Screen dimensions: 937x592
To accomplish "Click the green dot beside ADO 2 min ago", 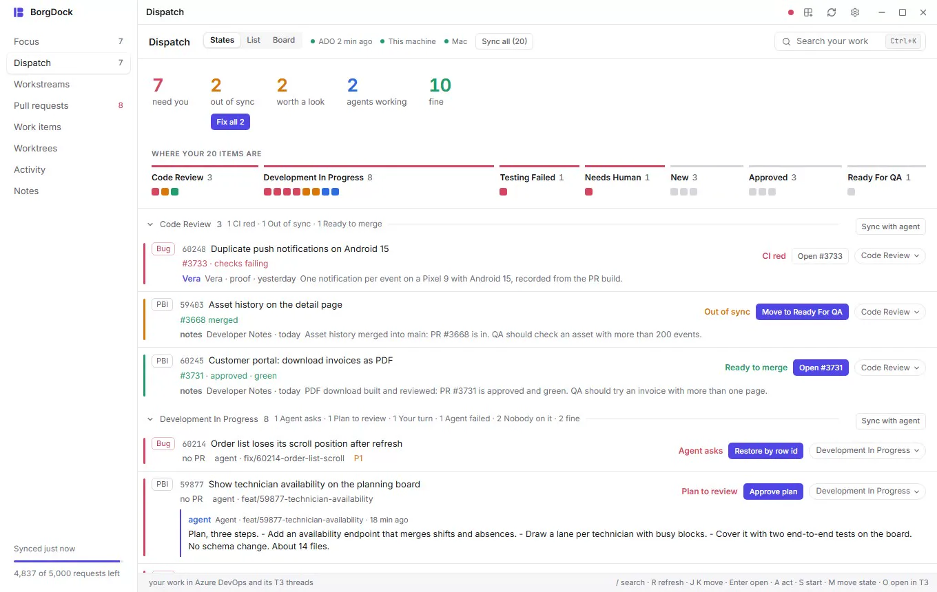I will [x=313, y=41].
